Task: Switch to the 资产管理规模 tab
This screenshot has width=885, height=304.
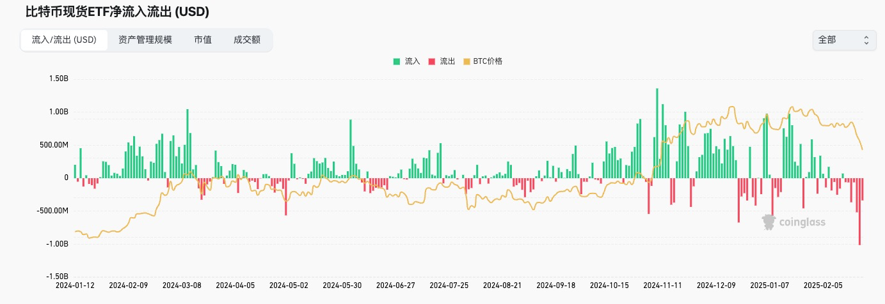Action: click(x=145, y=40)
